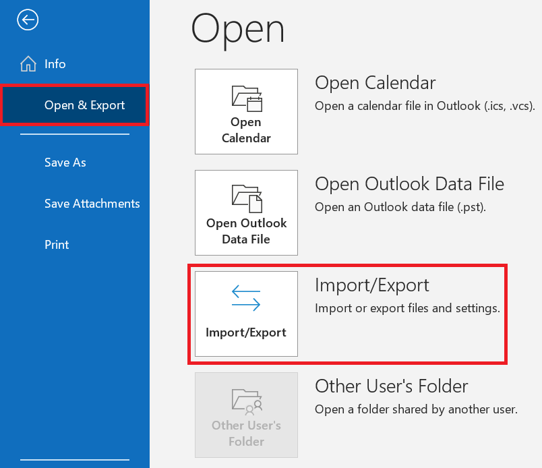
Task: Click 'Open a calendar file in Outlook' description
Action: (425, 106)
